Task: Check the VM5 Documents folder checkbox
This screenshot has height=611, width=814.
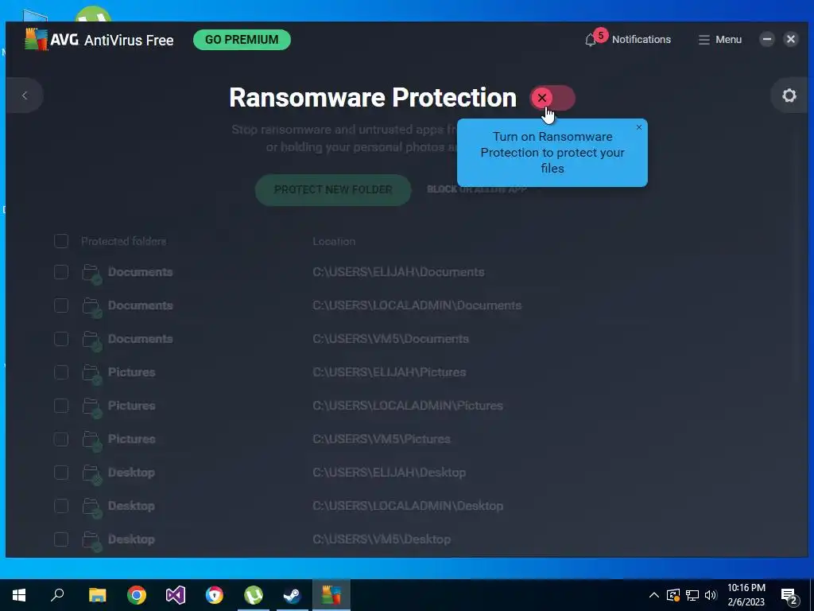Action: pos(61,339)
